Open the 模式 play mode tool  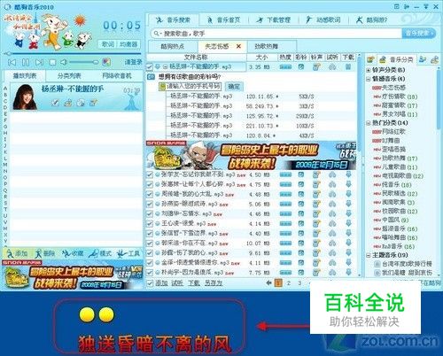pyautogui.click(x=100, y=253)
